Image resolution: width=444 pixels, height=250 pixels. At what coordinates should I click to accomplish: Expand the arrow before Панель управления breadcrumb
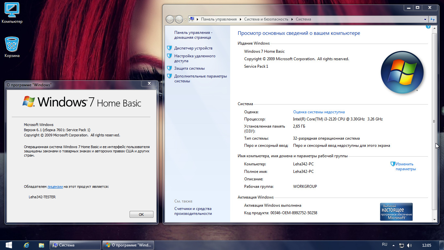click(198, 19)
